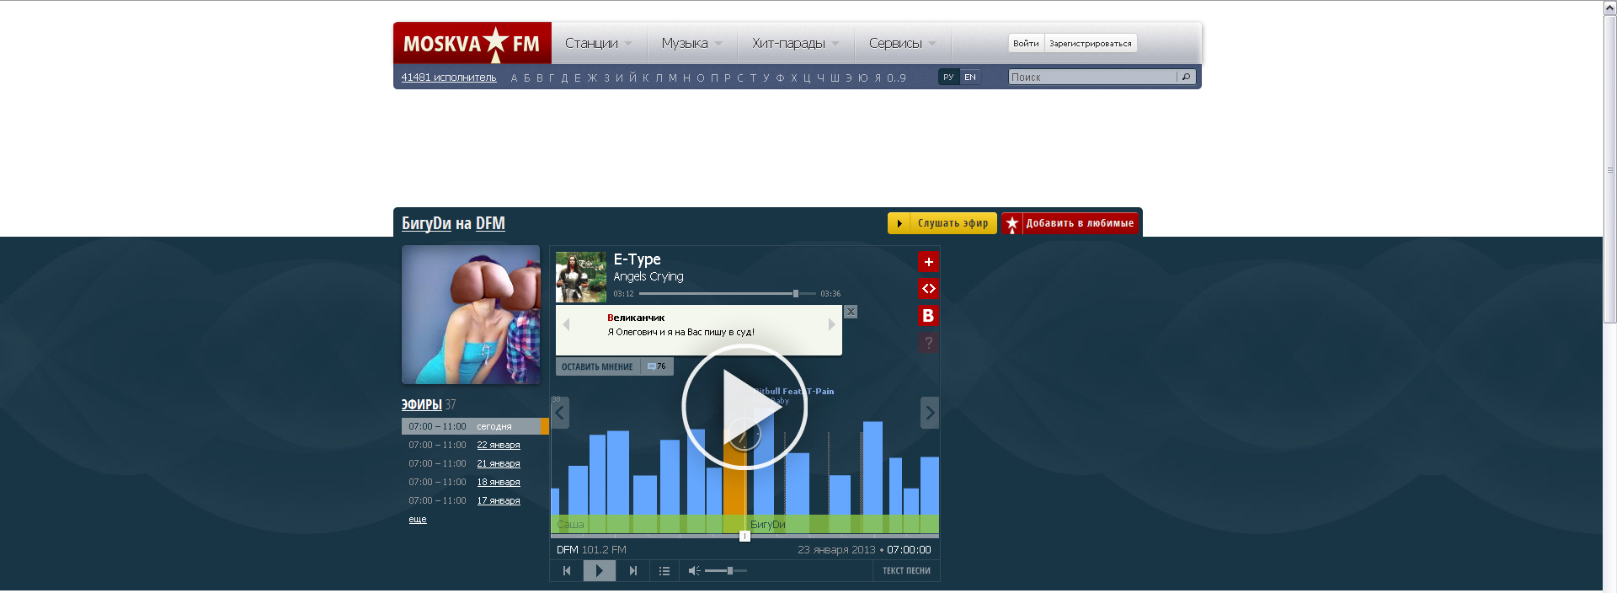
Task: Open the playlist list icon
Action: pos(664,571)
